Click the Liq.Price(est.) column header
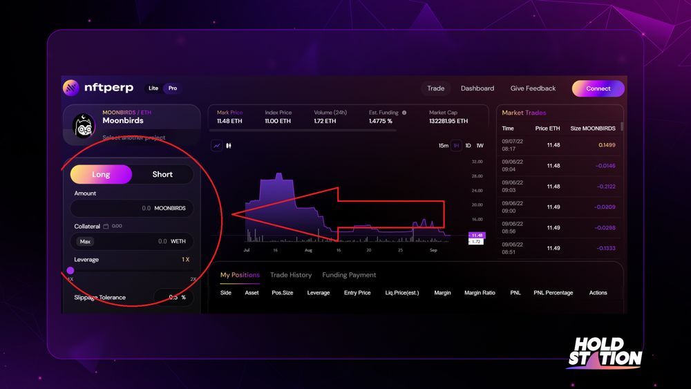The height and width of the screenshot is (389, 691). pos(402,292)
